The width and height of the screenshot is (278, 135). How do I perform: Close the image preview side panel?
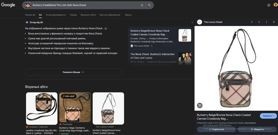coord(274,22)
